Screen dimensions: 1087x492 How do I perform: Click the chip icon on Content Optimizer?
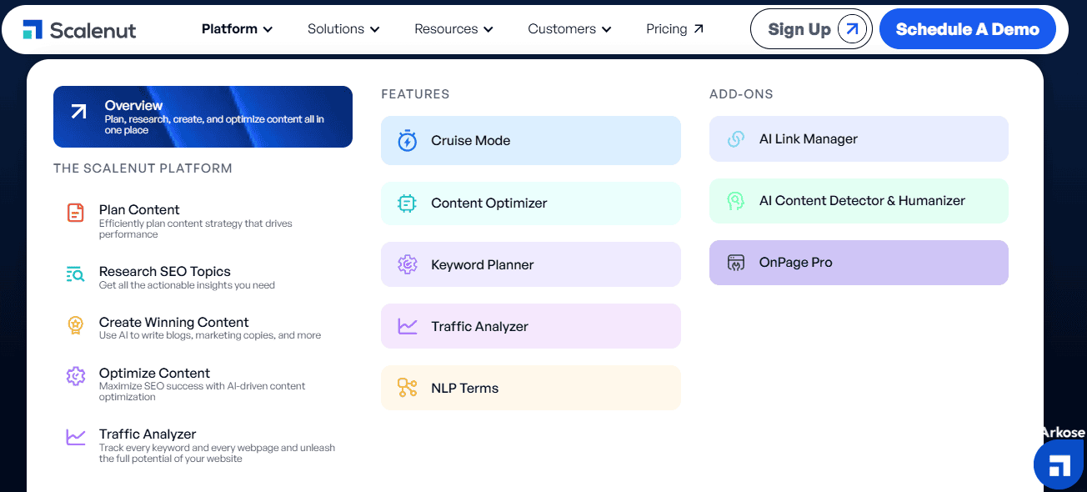tap(407, 203)
